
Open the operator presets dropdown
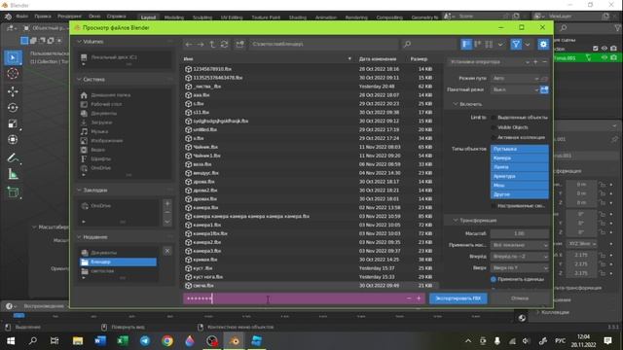[x=490, y=62]
